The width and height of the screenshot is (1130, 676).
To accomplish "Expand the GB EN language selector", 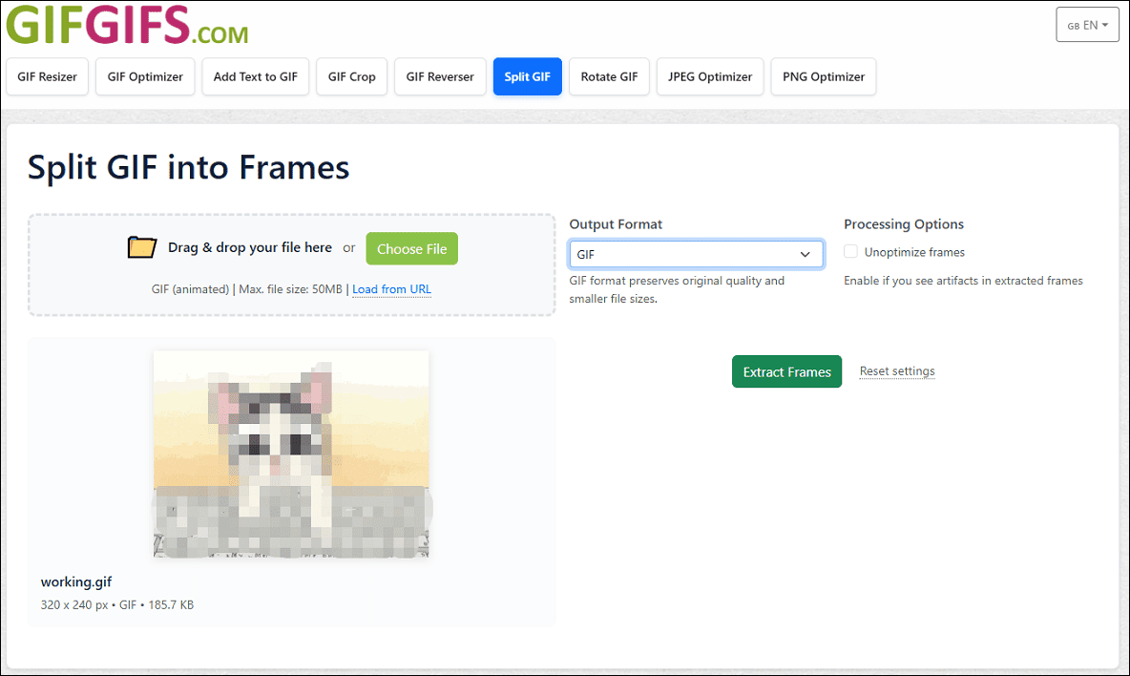I will (x=1087, y=25).
